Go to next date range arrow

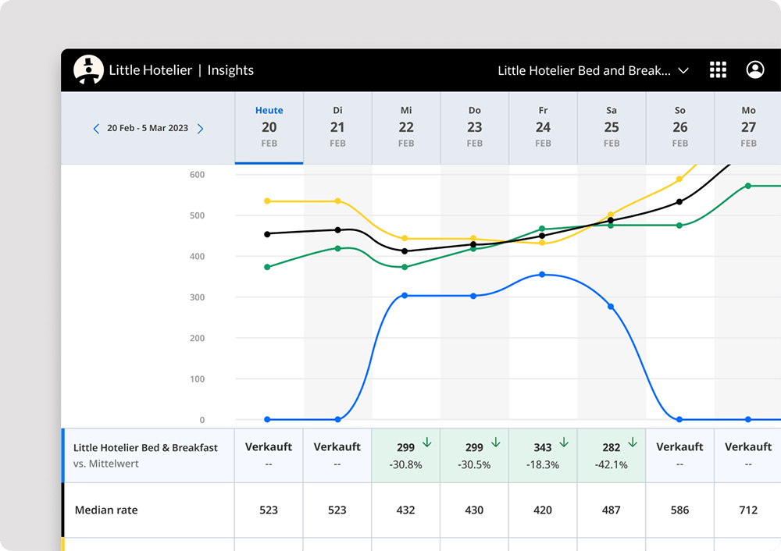point(200,129)
